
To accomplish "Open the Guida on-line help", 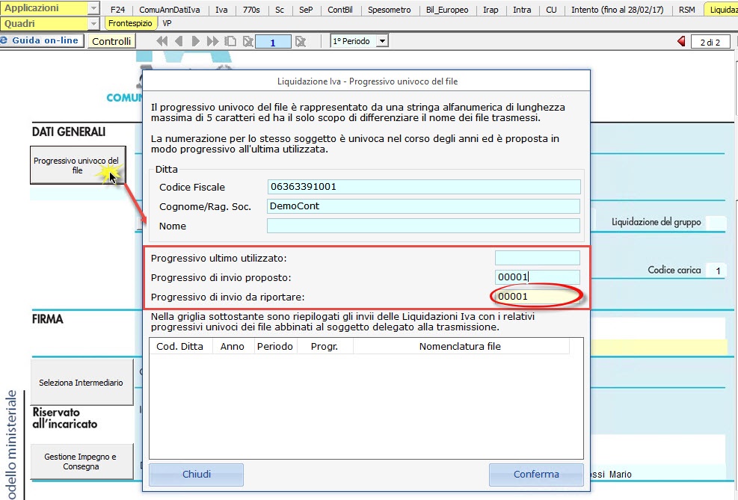I will click(x=43, y=41).
